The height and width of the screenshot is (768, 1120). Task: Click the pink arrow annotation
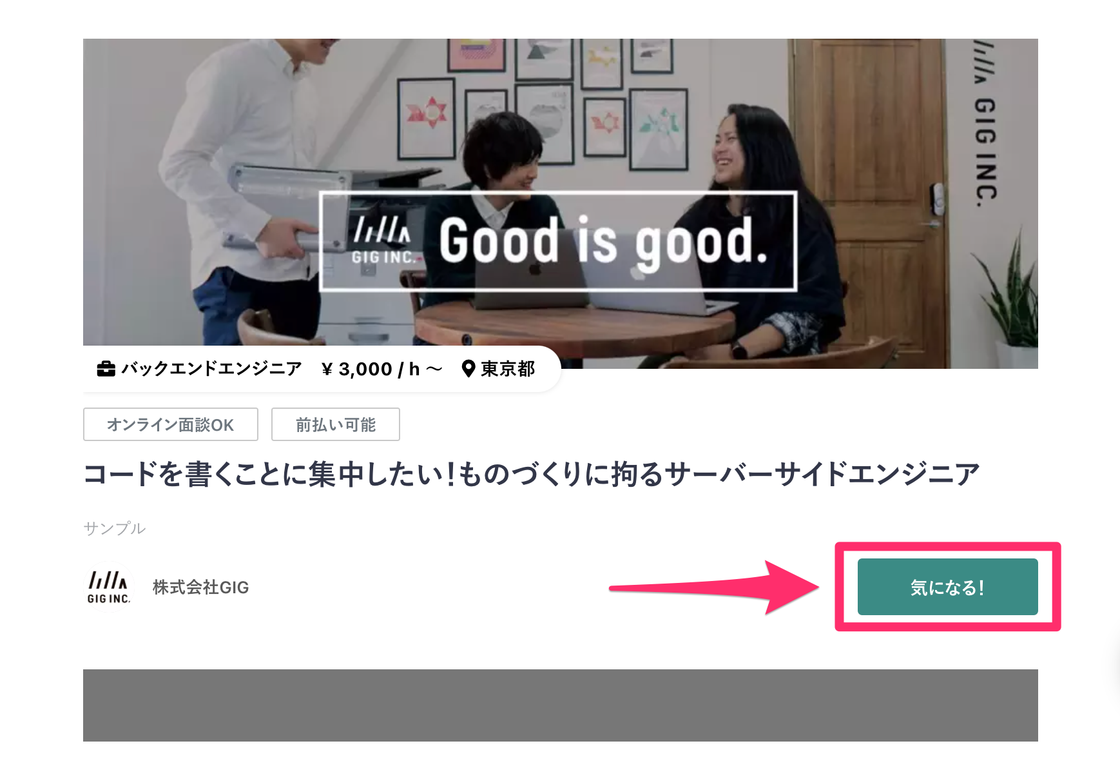[x=714, y=587]
